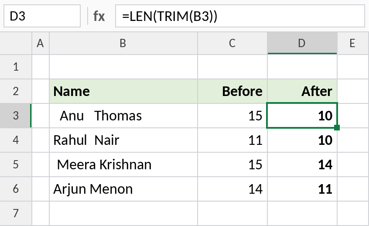
Task: Select column D header
Action: (302, 43)
